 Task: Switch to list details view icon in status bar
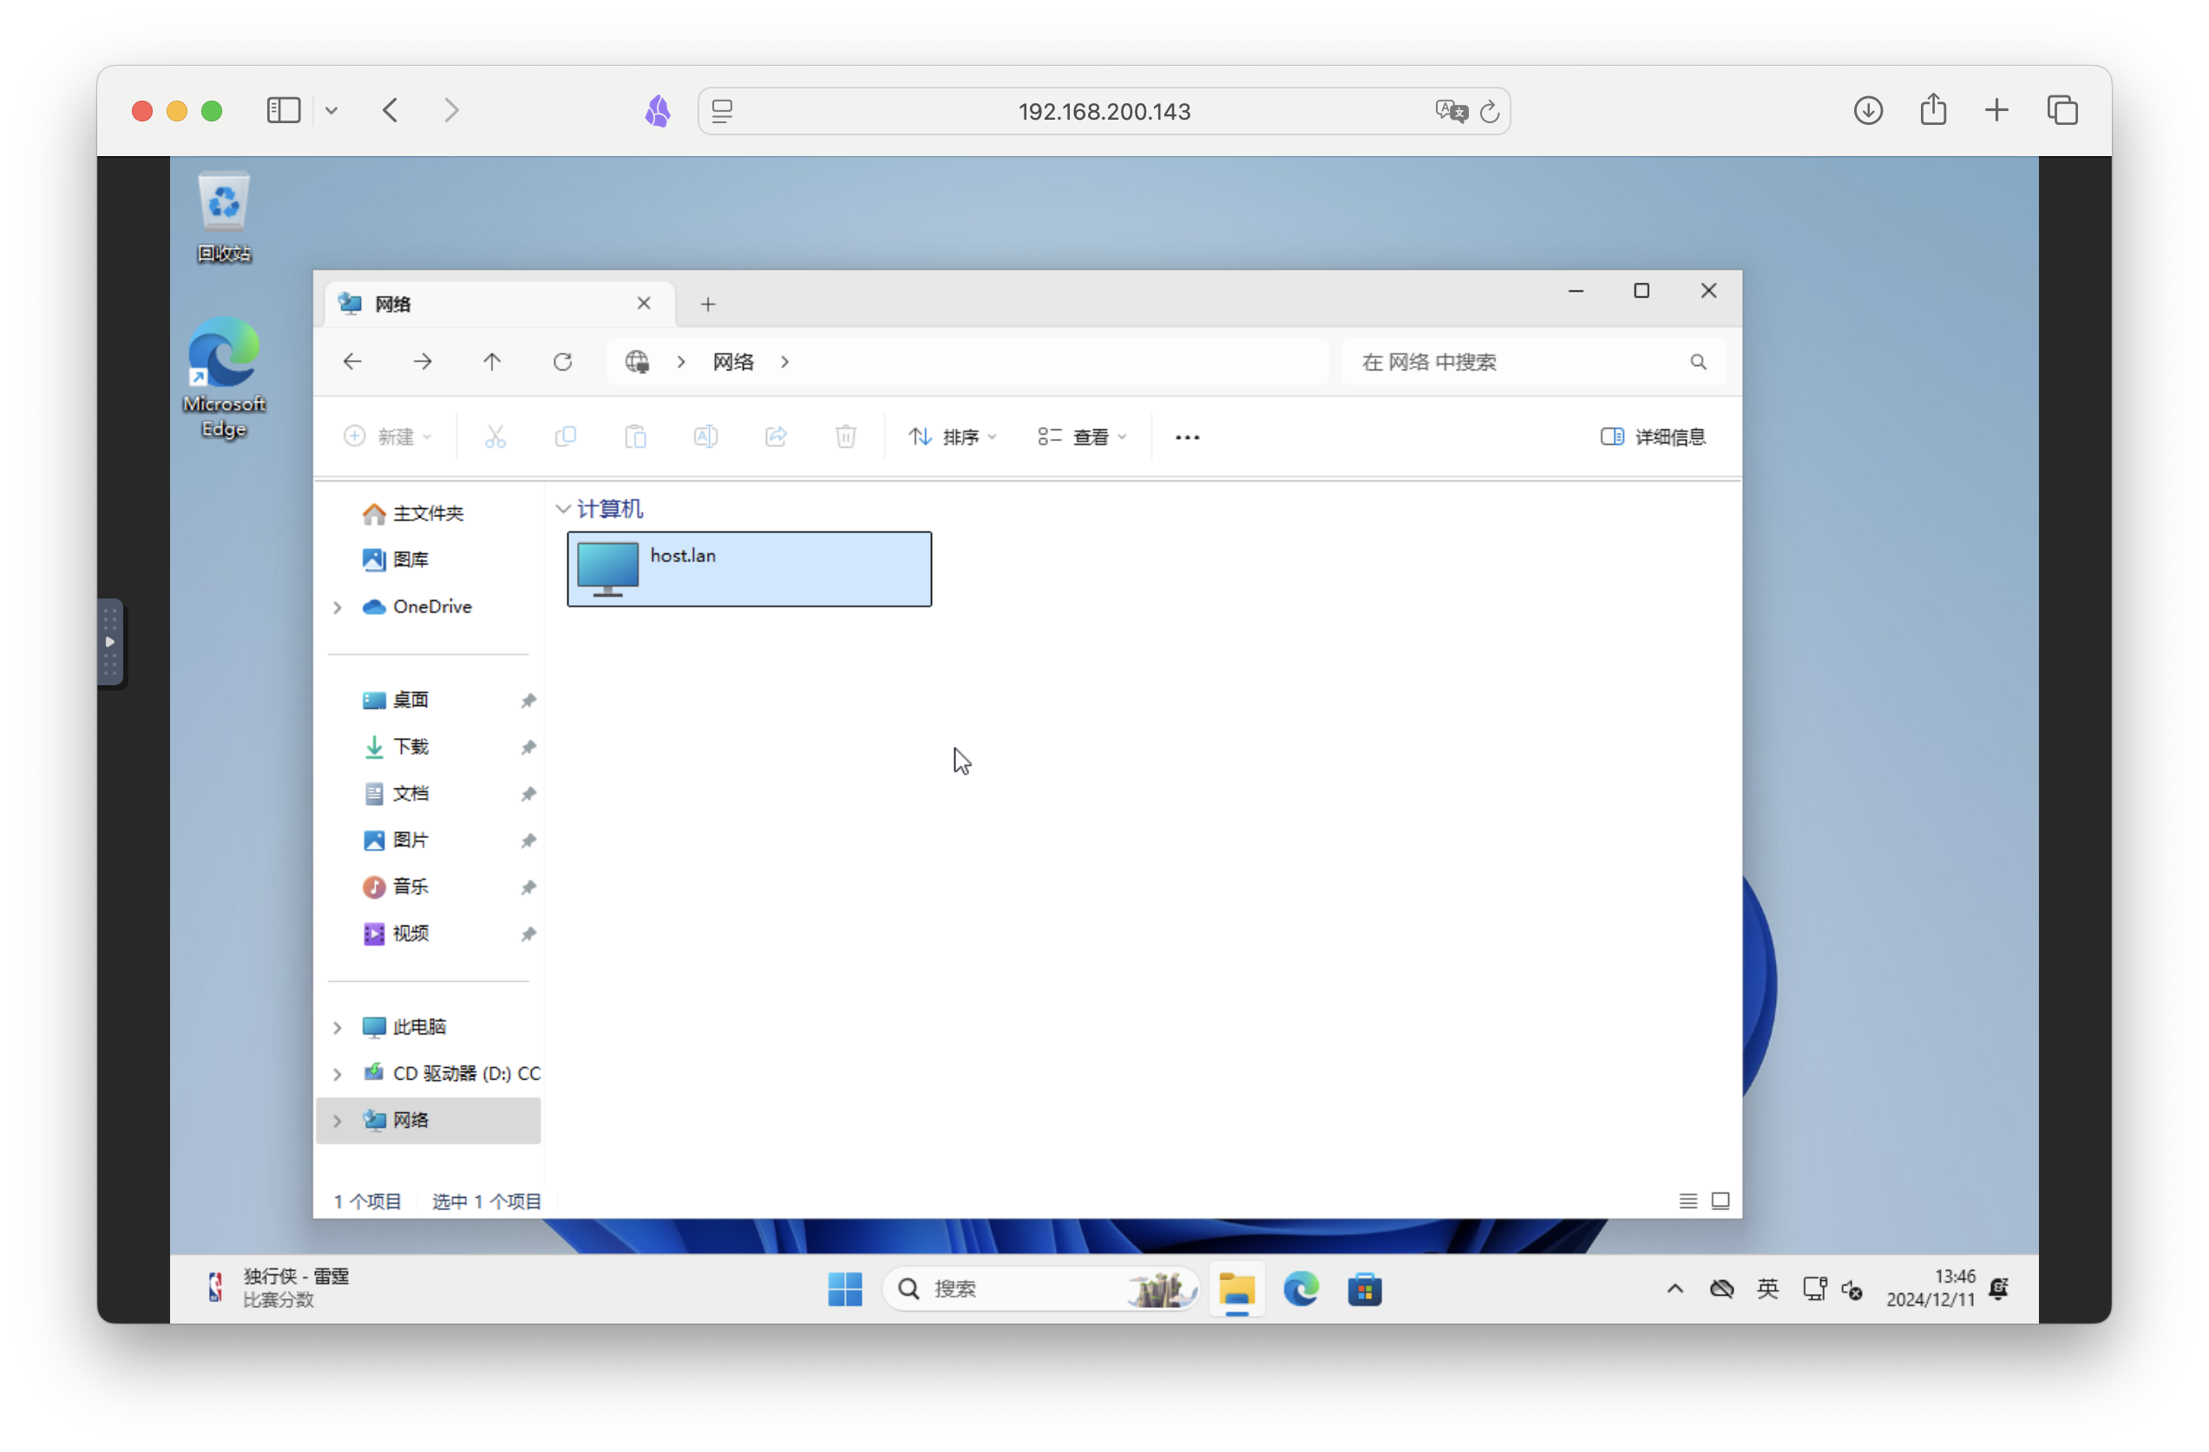pos(1688,1201)
